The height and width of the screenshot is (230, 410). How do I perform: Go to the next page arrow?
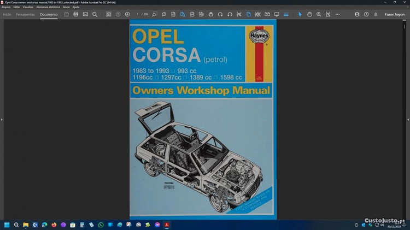click(127, 14)
